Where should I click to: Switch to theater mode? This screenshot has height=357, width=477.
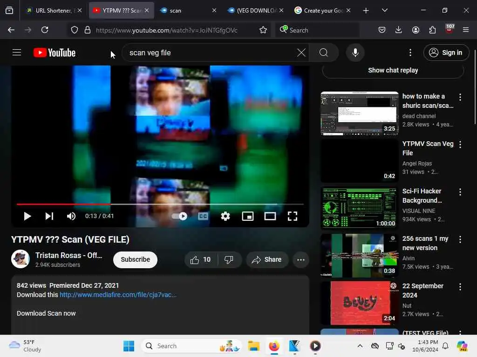270,216
